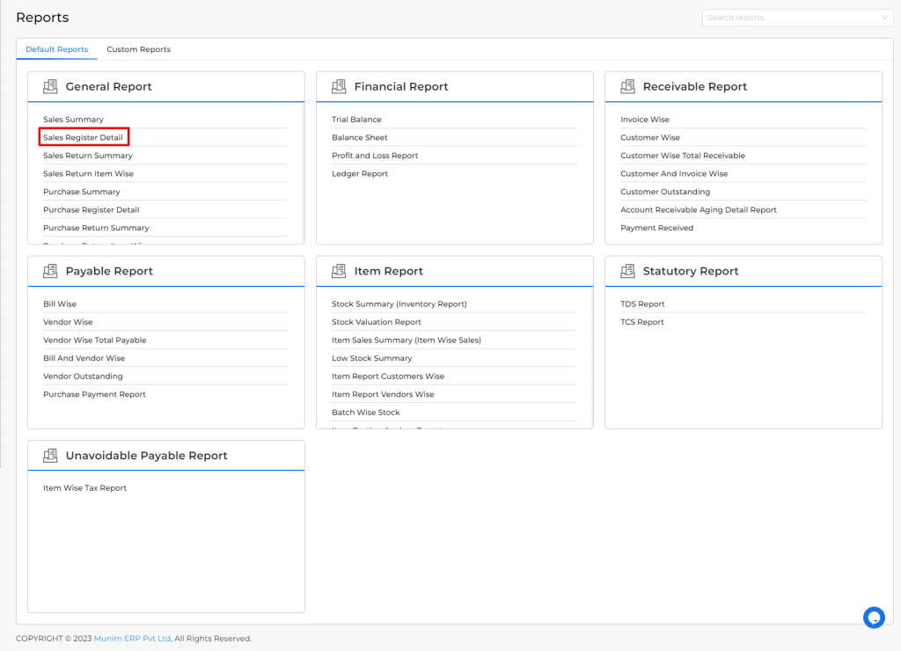Click the General Report card heading
Image resolution: width=901 pixels, height=651 pixels.
click(x=108, y=87)
